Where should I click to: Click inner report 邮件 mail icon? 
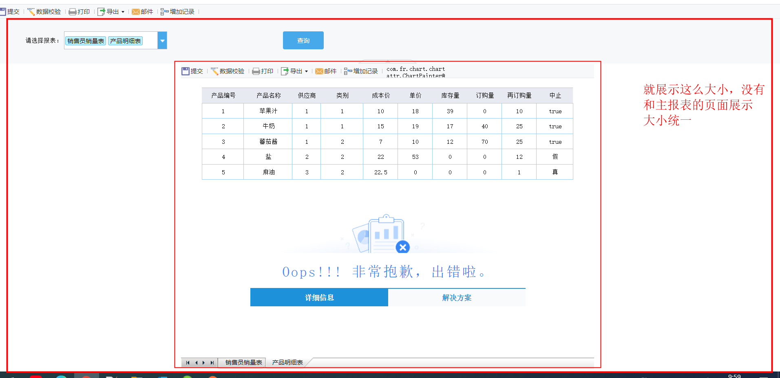point(319,71)
